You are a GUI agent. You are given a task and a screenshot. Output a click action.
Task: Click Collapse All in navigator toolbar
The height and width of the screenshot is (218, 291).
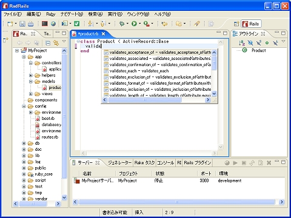(48, 43)
